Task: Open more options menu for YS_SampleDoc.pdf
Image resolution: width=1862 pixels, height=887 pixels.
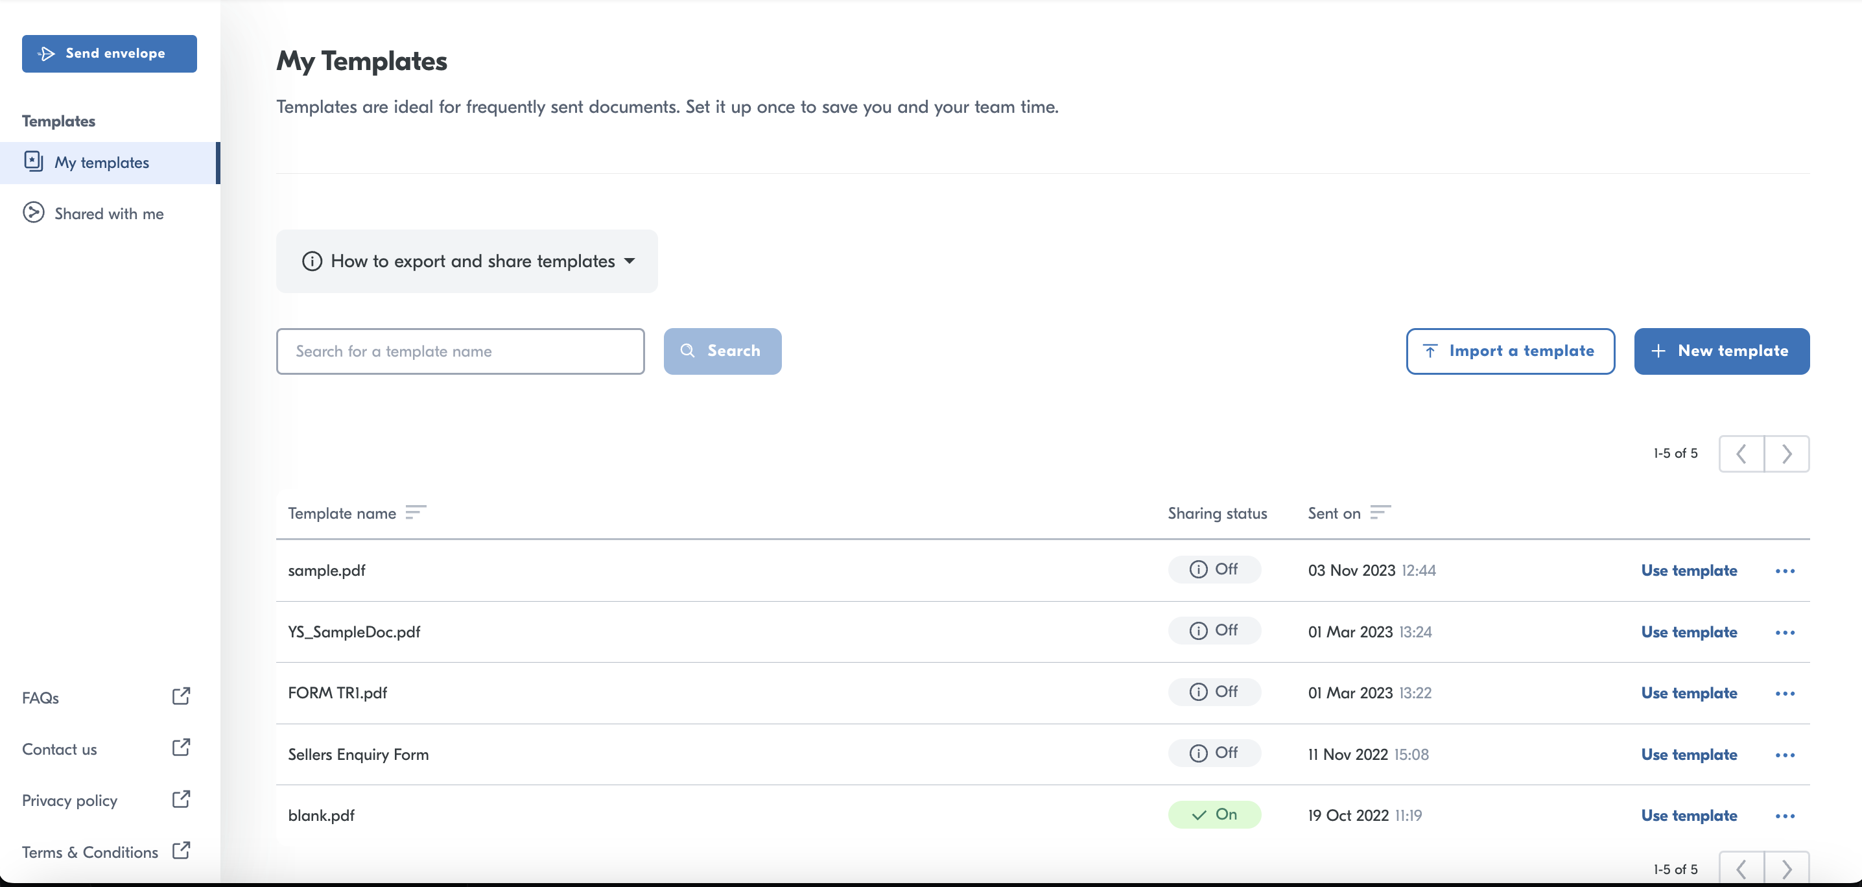Action: tap(1785, 633)
